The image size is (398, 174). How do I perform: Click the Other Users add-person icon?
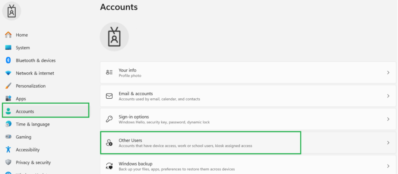tap(109, 143)
